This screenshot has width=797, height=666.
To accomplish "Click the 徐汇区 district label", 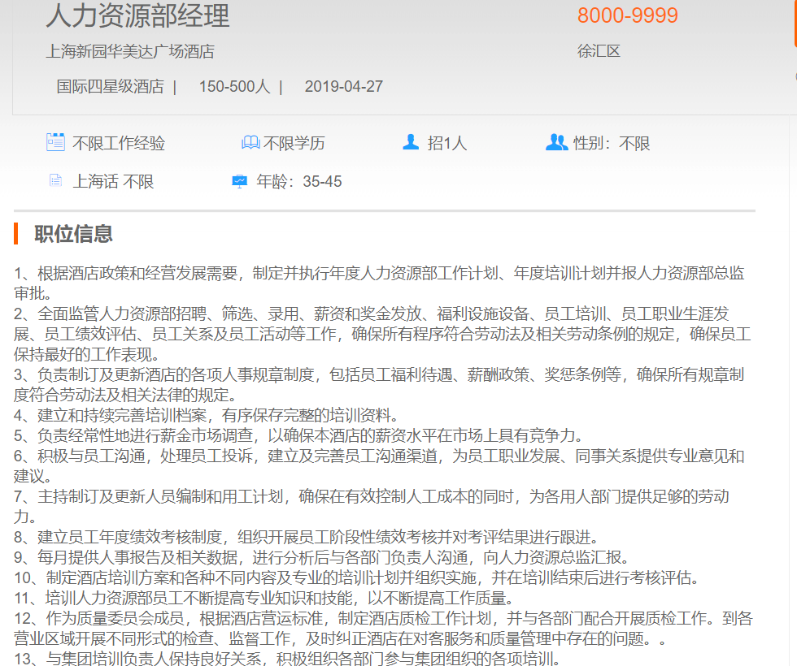I will [599, 51].
